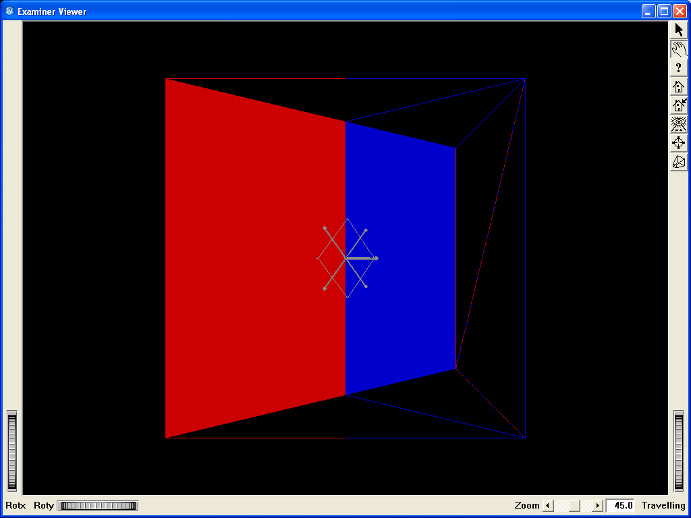This screenshot has height=518, width=691.
Task: Open viewer help with the question mark icon
Action: (x=678, y=67)
